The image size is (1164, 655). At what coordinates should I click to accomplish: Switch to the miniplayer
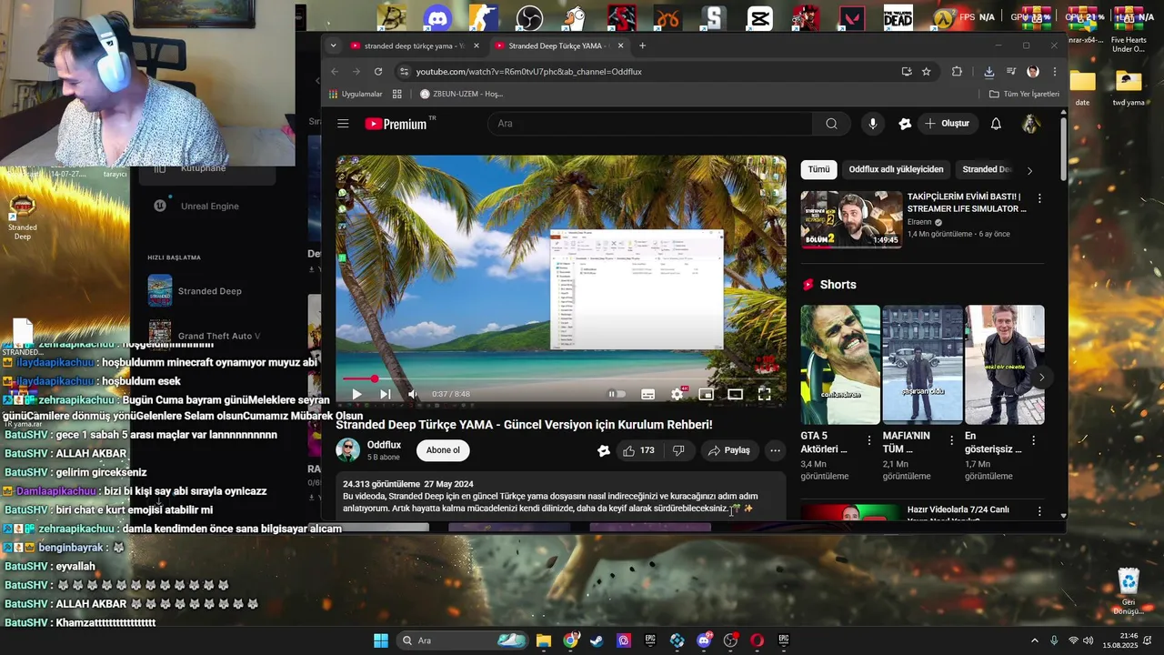[706, 394]
